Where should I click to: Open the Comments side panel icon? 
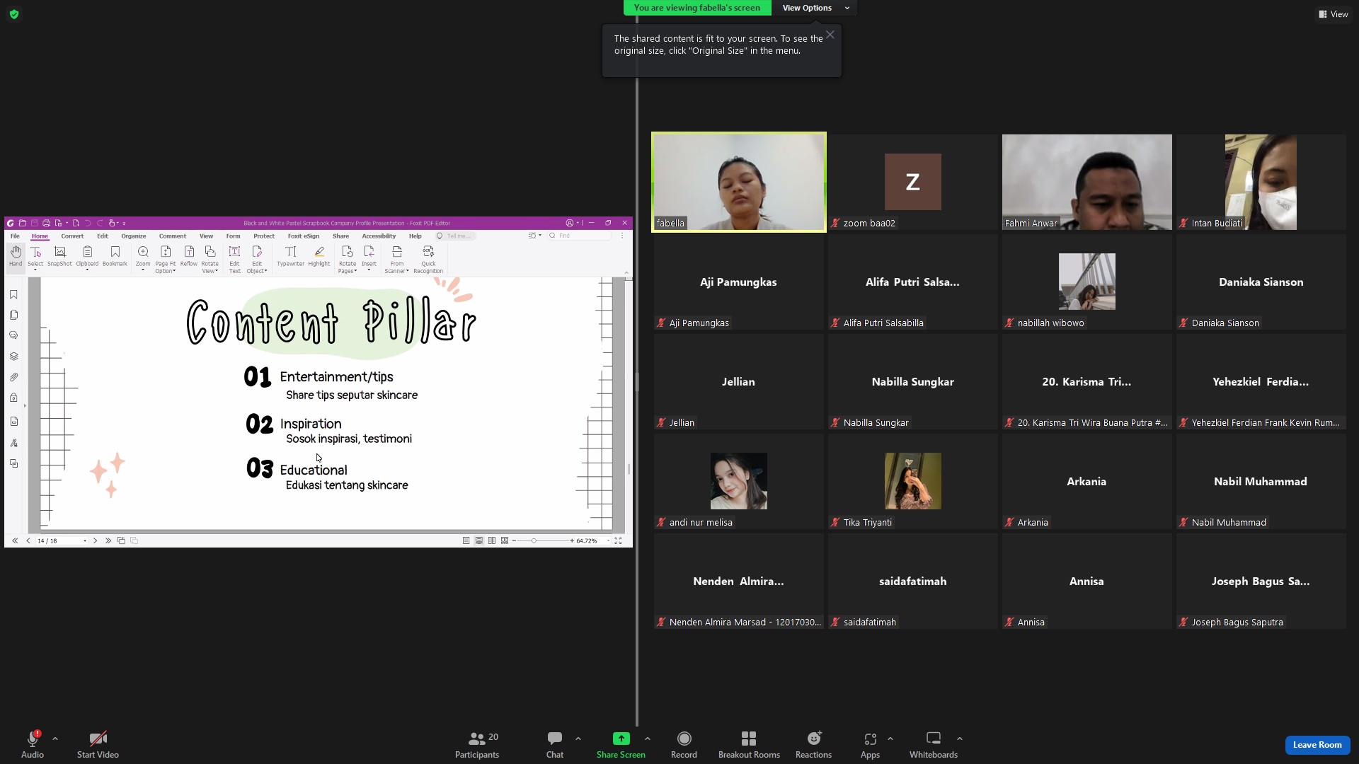[x=13, y=335]
